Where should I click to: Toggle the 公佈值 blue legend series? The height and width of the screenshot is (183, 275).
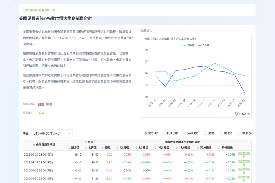pyautogui.click(x=204, y=45)
